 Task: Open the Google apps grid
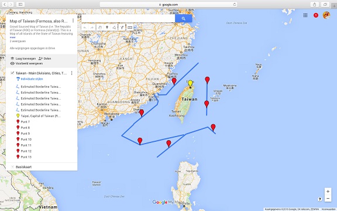305,15
